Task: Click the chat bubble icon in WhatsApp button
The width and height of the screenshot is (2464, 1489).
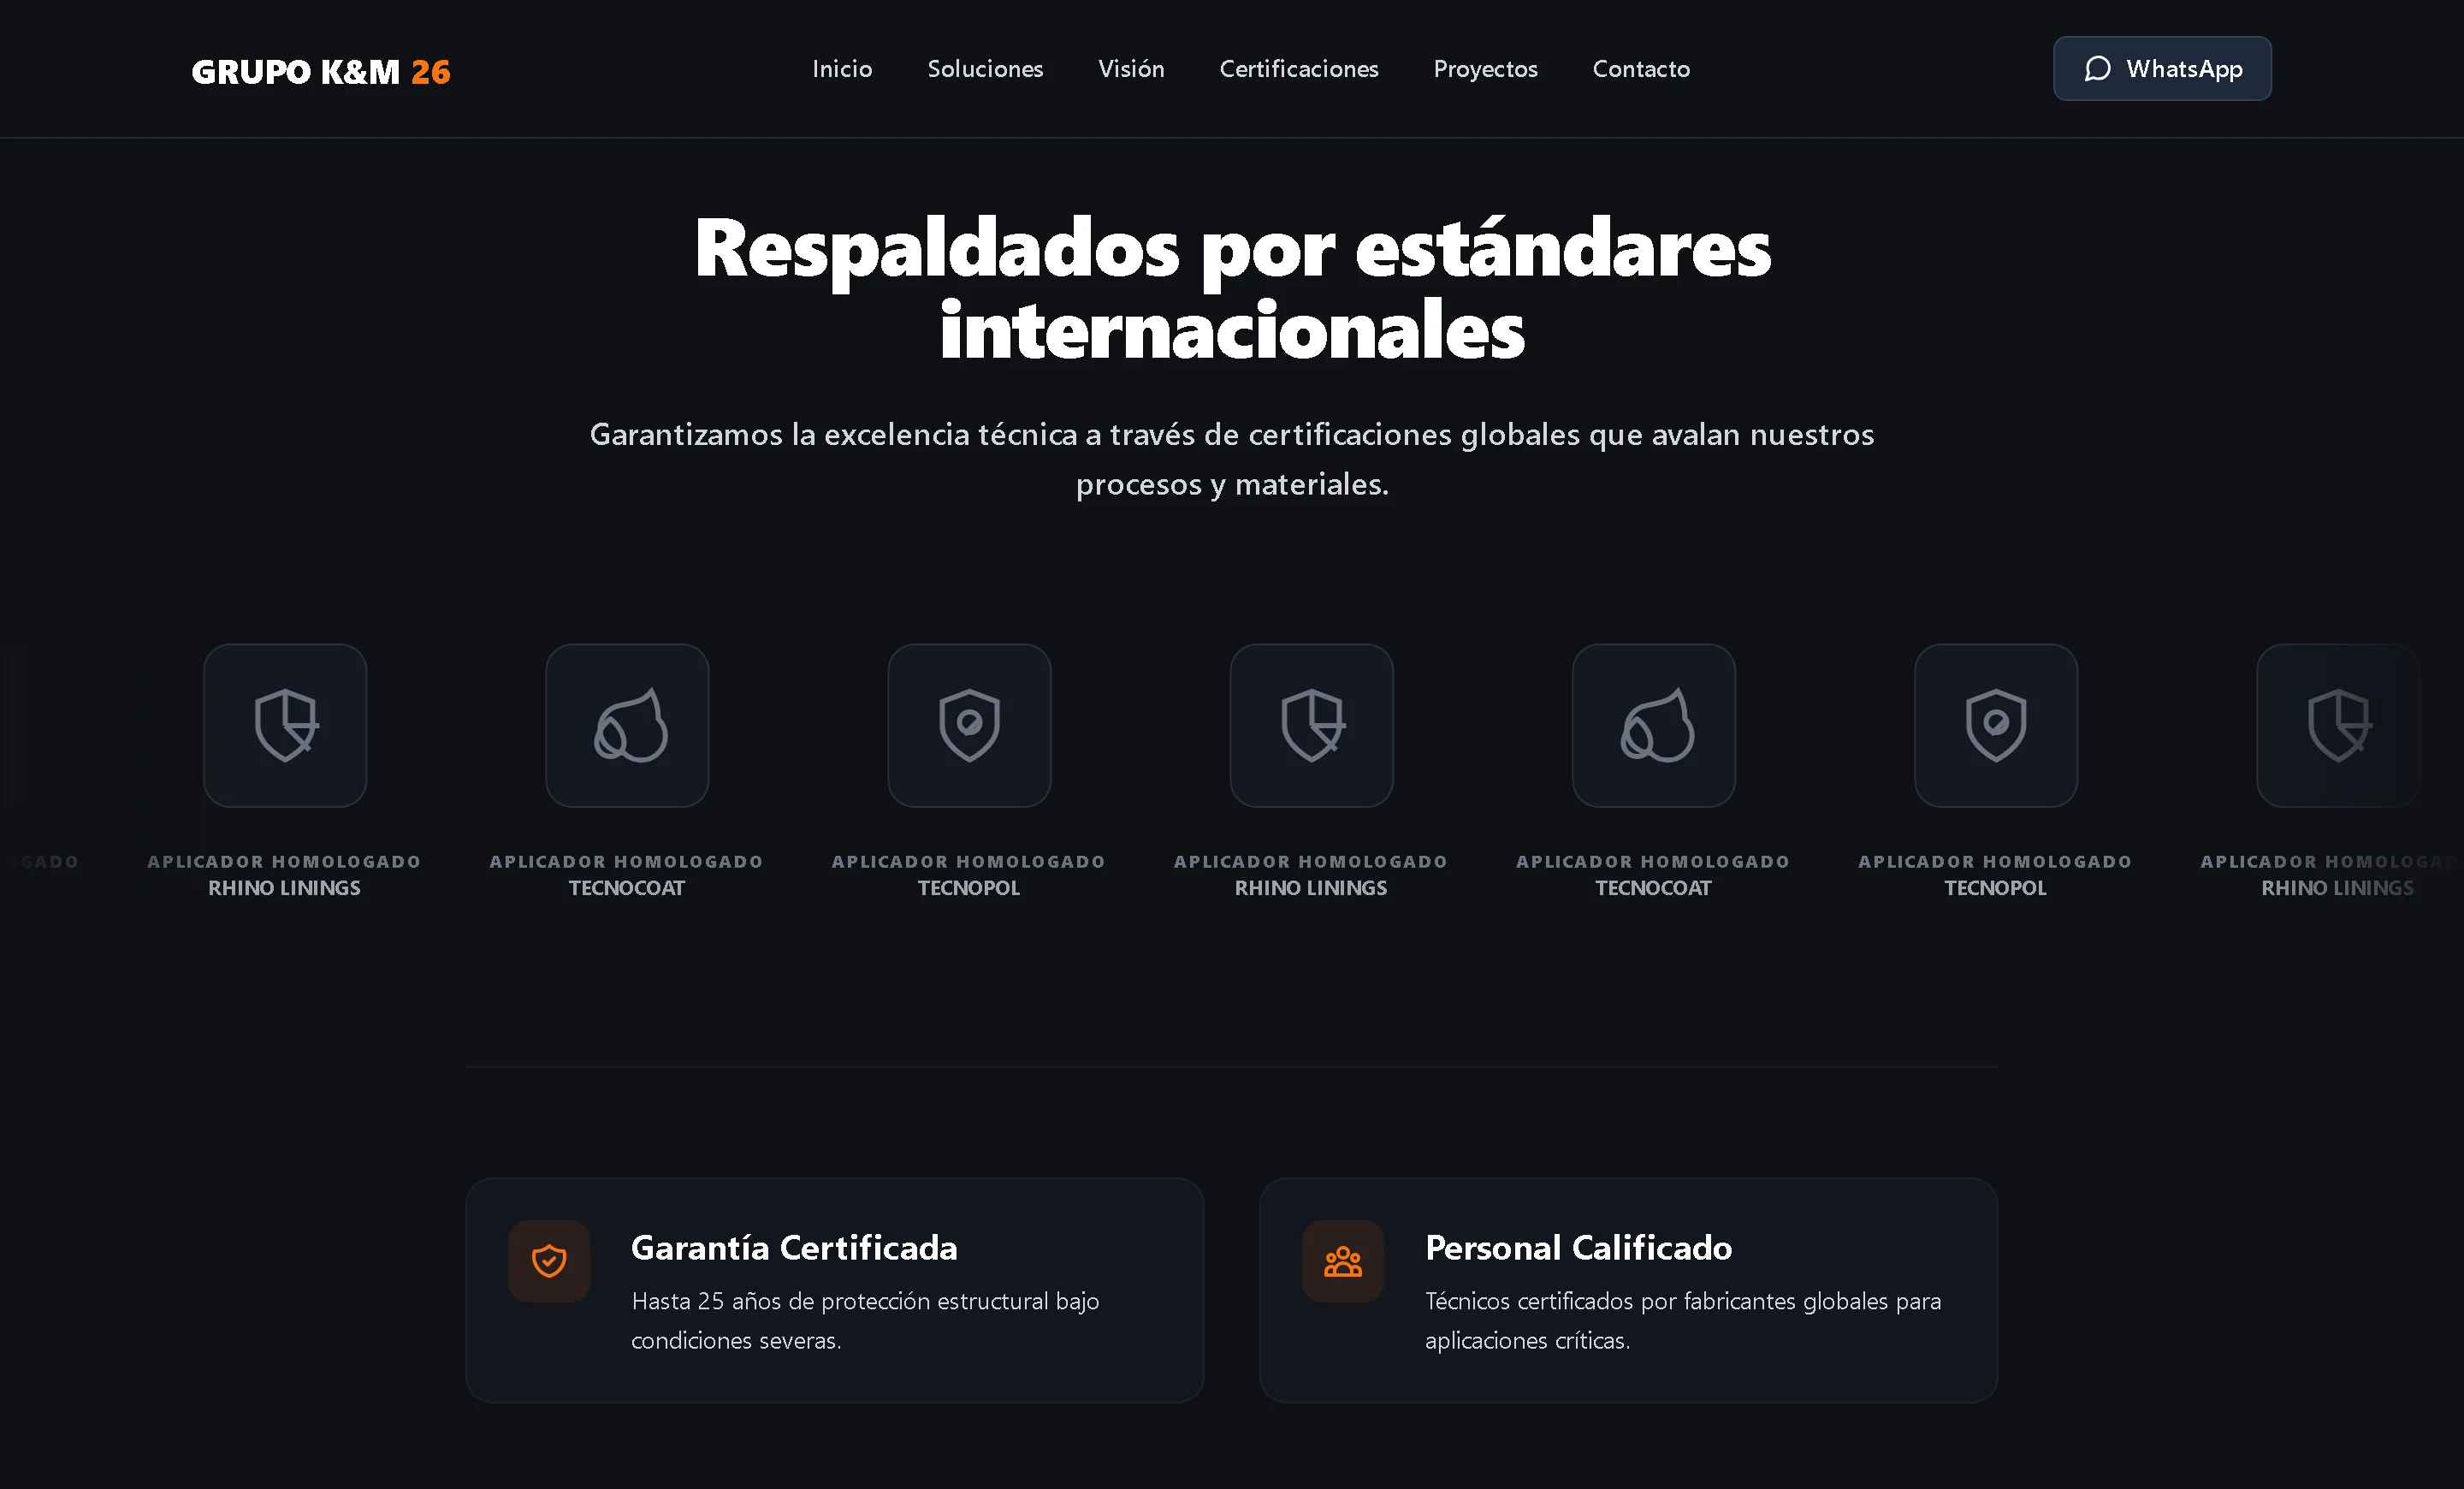Action: 2097,68
